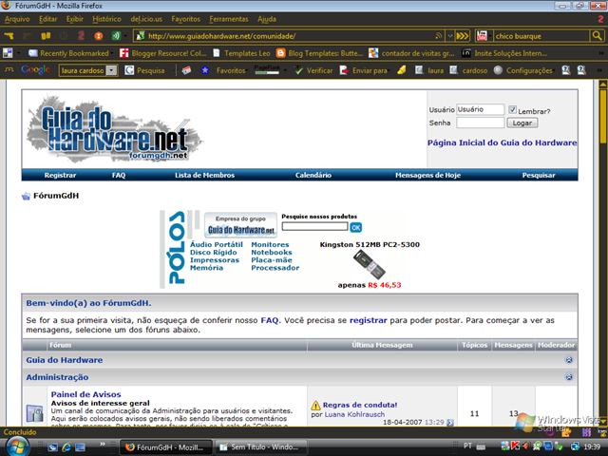The height and width of the screenshot is (456, 608).
Task: Toggle the Lembrar checkbox
Action: pos(512,110)
